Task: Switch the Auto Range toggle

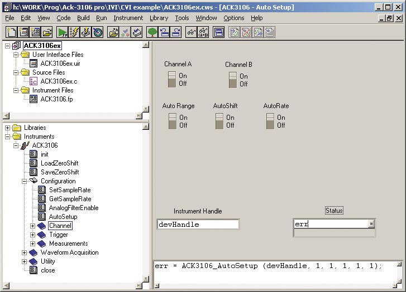Action: point(173,121)
